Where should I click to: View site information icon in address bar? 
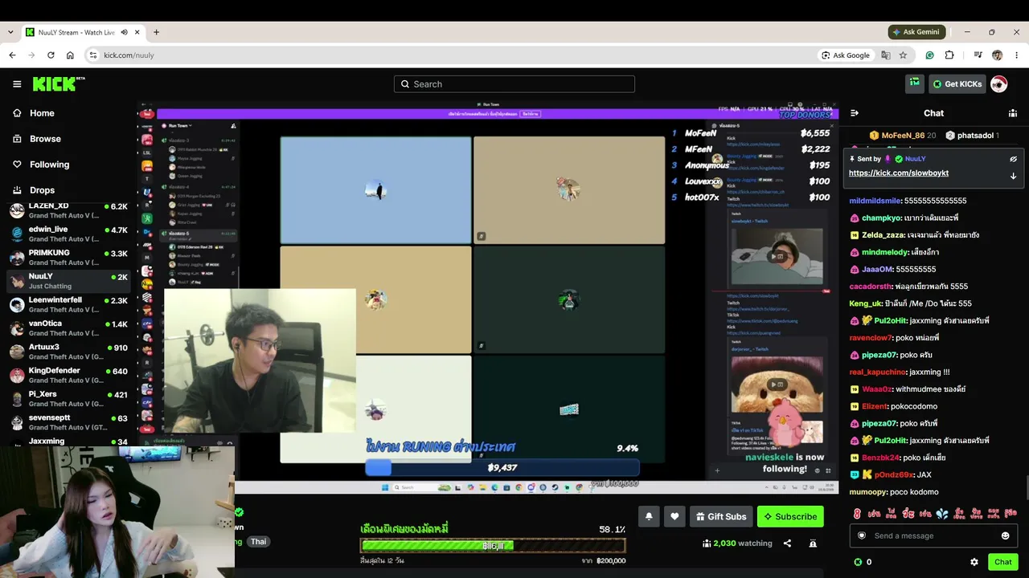coord(93,55)
